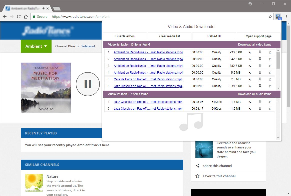Click the Disable addon button
Viewport: 291px width, 196px height.
[x=125, y=36]
